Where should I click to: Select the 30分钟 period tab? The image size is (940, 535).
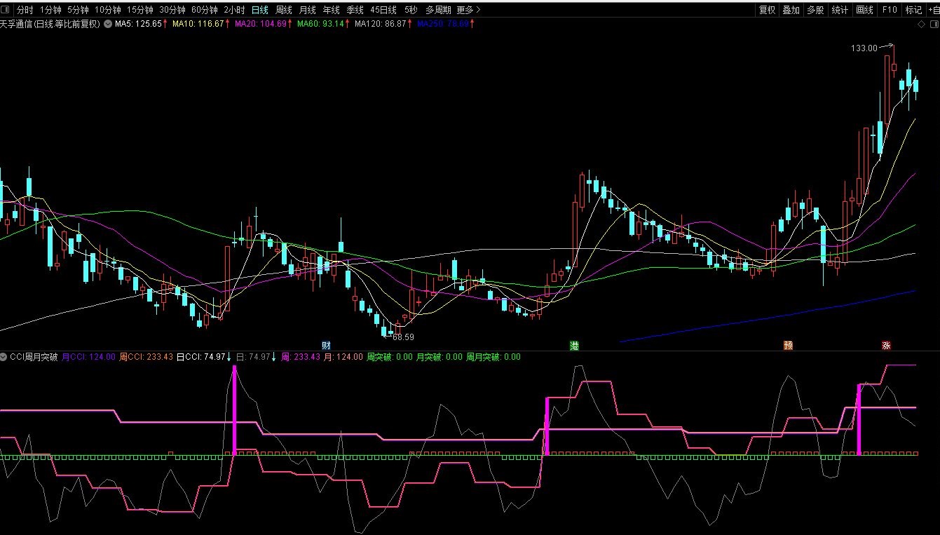point(172,10)
